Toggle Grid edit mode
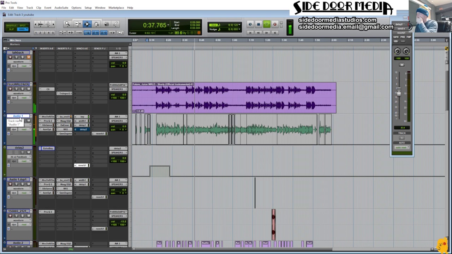The width and height of the screenshot is (452, 254). 22,29
